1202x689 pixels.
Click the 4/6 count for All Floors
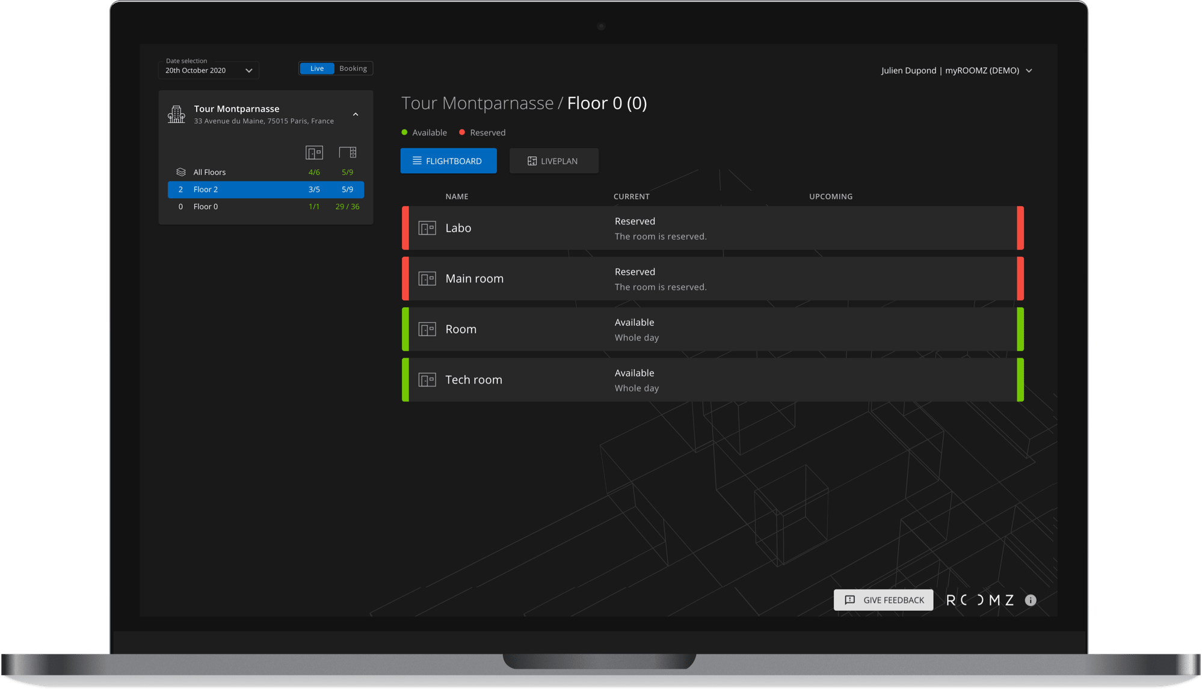tap(314, 172)
